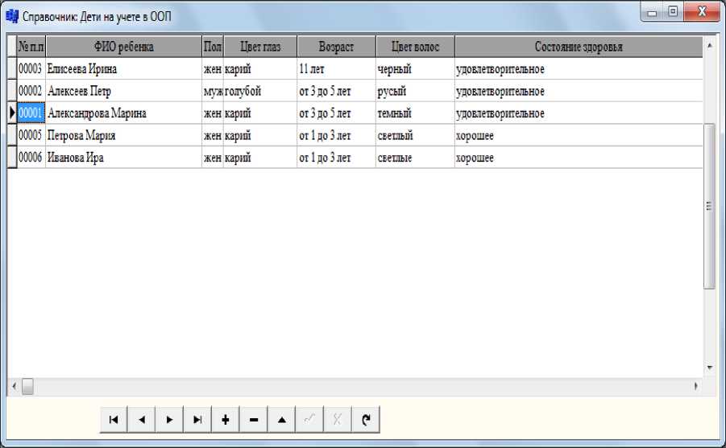
Task: Click horizontal scrollbar left arrow
Action: pos(14,385)
